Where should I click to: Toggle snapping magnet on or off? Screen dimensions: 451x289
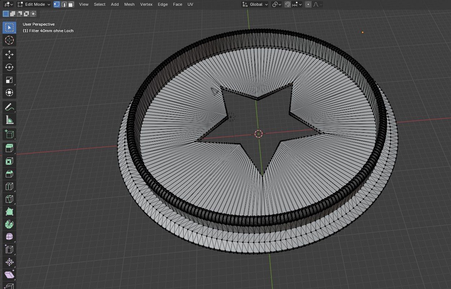288,5
